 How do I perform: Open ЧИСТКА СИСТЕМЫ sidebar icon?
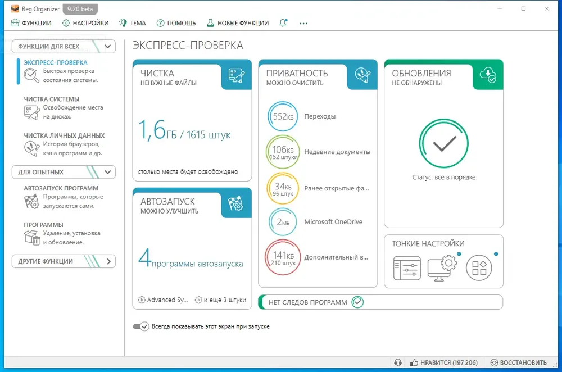pyautogui.click(x=31, y=112)
